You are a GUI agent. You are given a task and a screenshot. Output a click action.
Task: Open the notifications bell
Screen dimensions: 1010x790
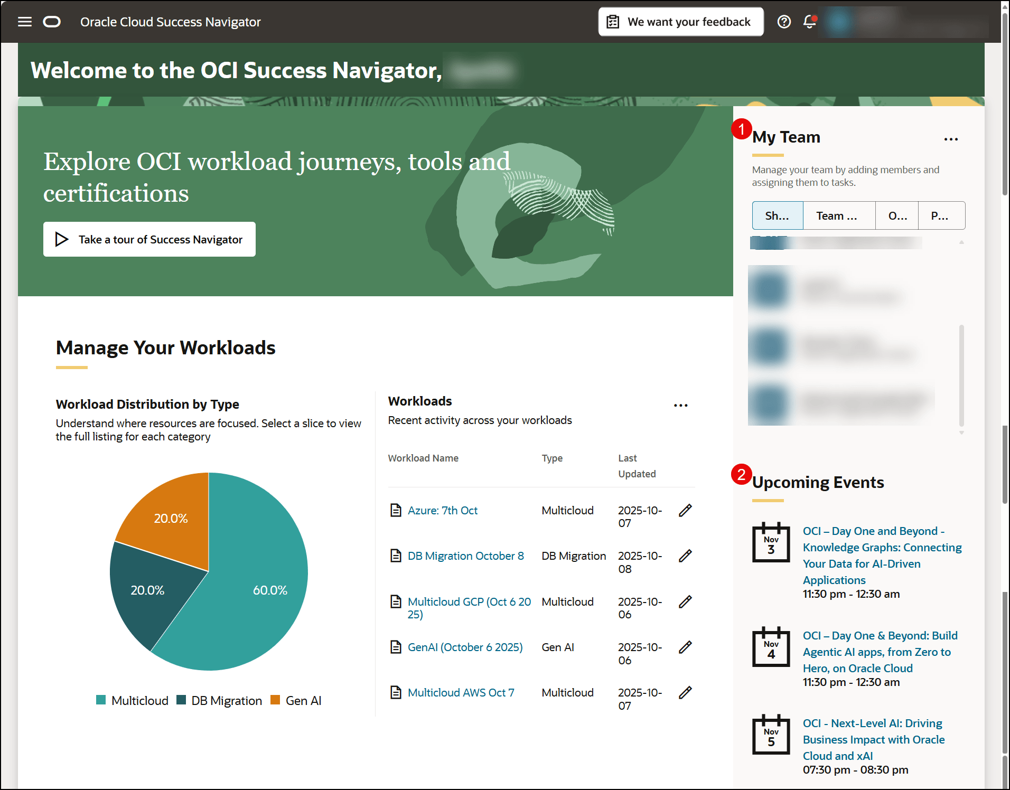click(809, 22)
